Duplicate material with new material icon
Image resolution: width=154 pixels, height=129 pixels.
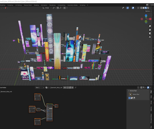(x=70, y=87)
